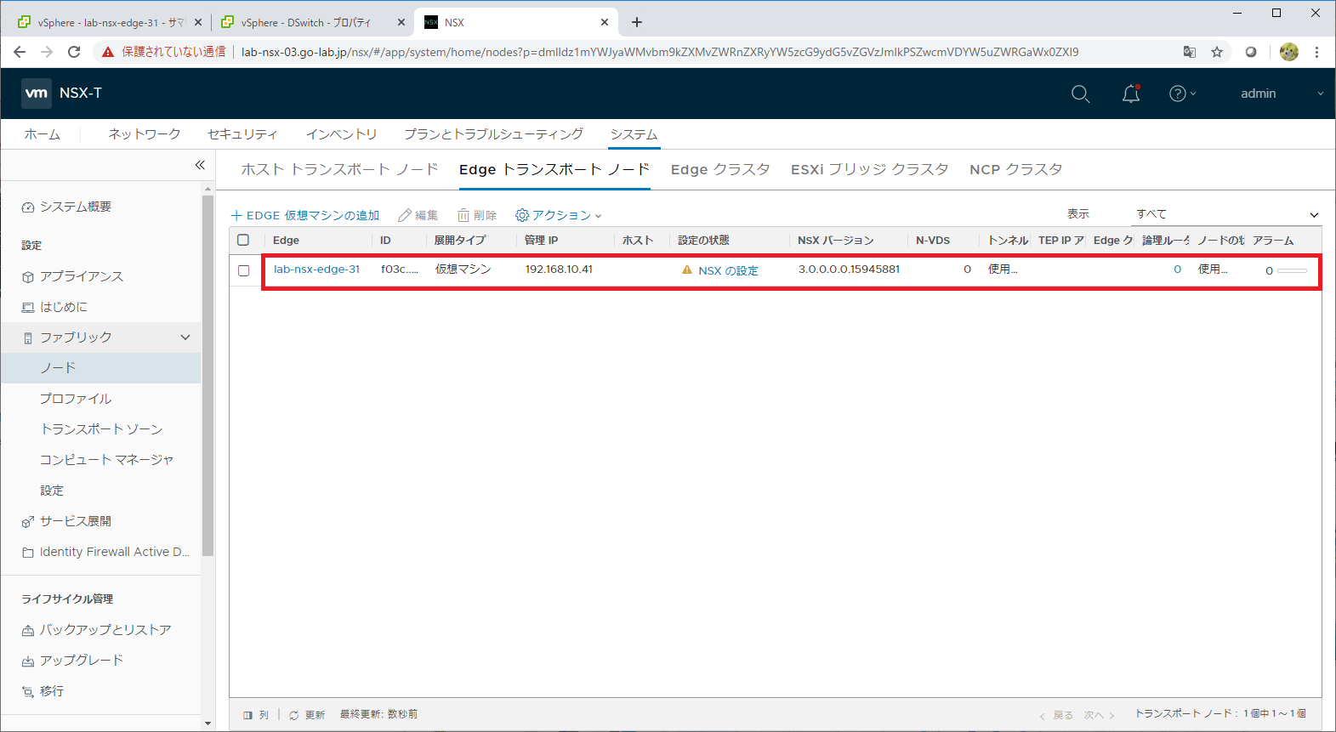Screen dimensions: 1336x732
Task: Open the ネットワーク top menu
Action: 145,134
